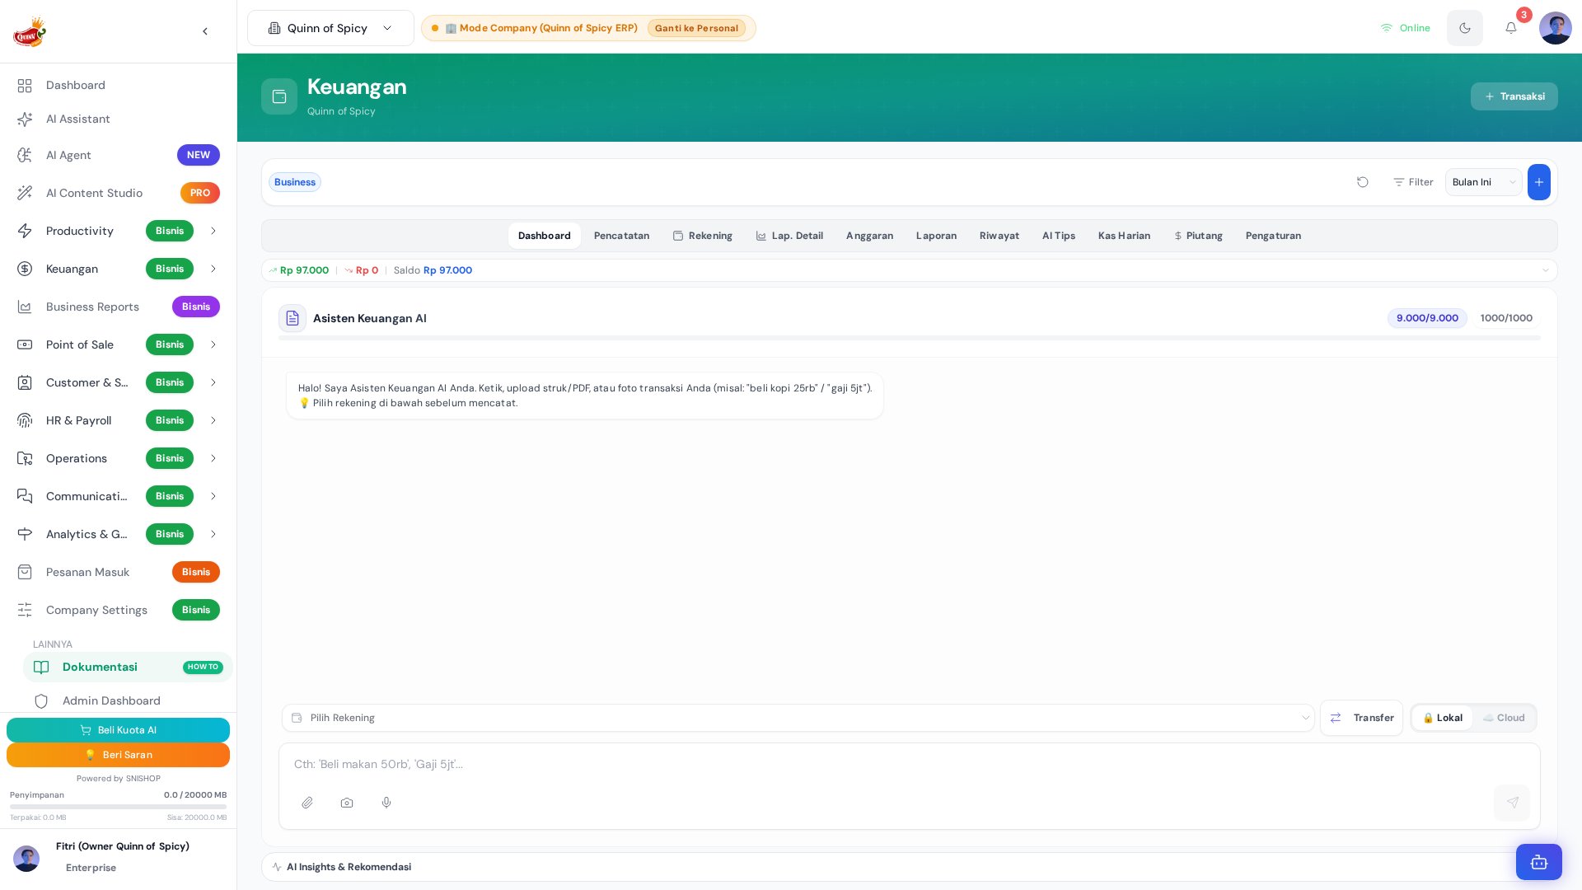Toggle dark mode moon icon
Viewport: 1582px width, 890px height.
[x=1465, y=28]
